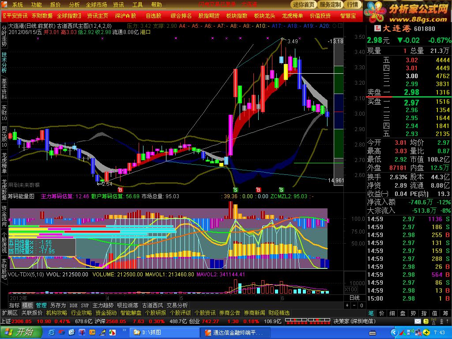Image resolution: width=452 pixels, height=339 pixels.
Task: Switch to the 基本资料 side tab
Action: point(4,89)
